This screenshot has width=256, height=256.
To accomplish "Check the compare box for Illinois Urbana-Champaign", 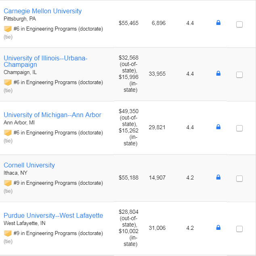I will click(x=239, y=75).
